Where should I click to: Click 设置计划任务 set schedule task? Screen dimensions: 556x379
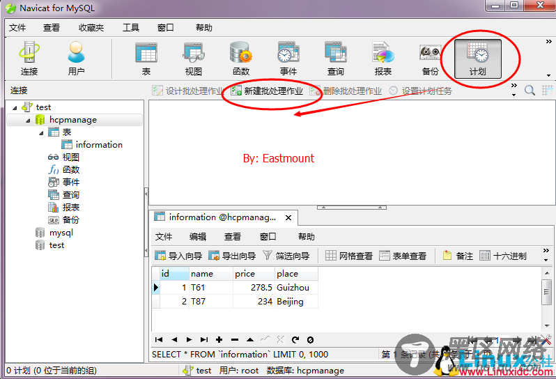[420, 91]
